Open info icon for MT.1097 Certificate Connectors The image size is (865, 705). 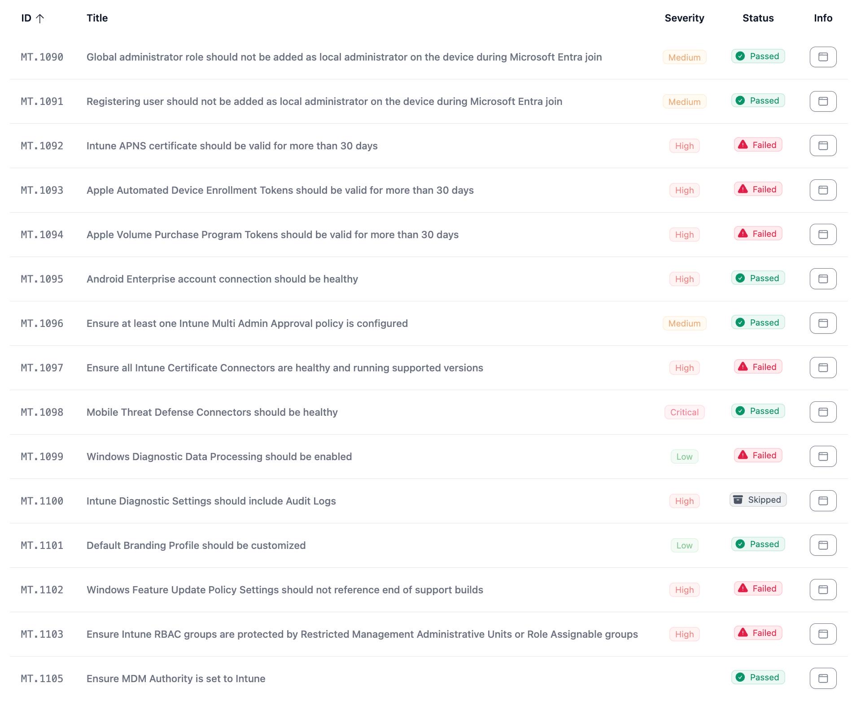click(822, 368)
